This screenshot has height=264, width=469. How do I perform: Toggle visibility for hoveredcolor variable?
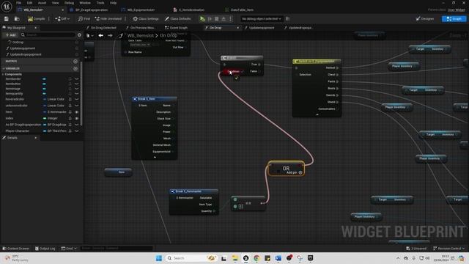76,99
